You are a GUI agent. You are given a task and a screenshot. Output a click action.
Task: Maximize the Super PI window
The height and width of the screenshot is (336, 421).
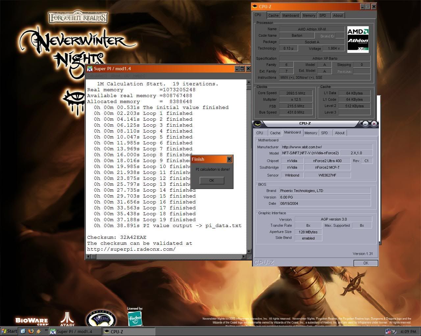coord(242,69)
